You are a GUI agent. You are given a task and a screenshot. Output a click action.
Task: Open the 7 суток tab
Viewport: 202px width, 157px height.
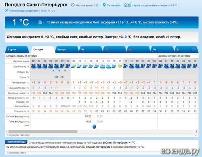click(17, 49)
